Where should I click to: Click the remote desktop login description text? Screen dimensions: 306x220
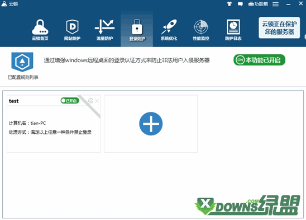click(x=127, y=60)
